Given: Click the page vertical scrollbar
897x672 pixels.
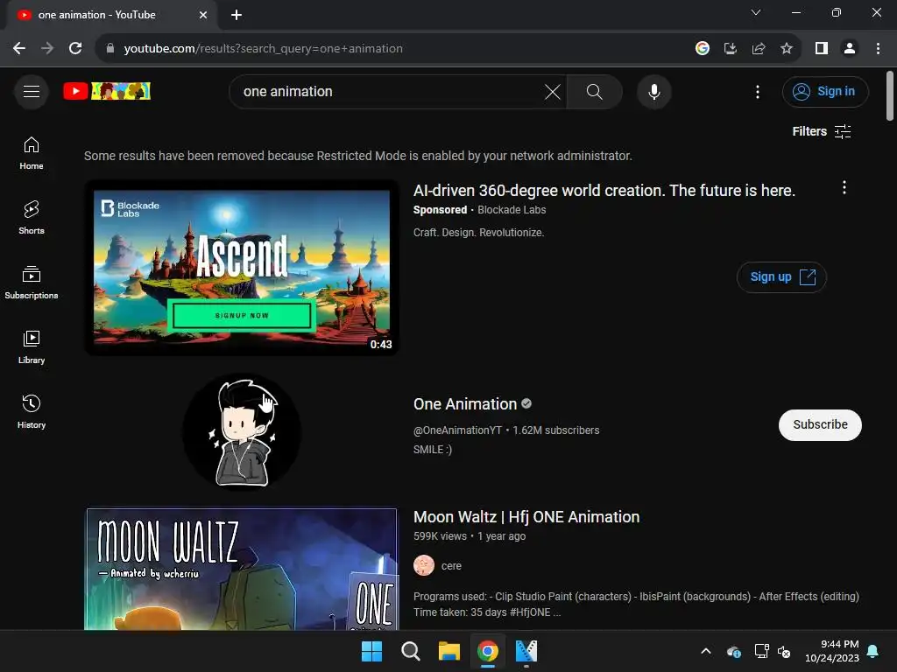Looking at the screenshot, I should [x=889, y=96].
